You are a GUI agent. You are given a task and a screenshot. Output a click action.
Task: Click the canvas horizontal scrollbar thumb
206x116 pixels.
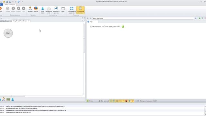click(x=12, y=96)
